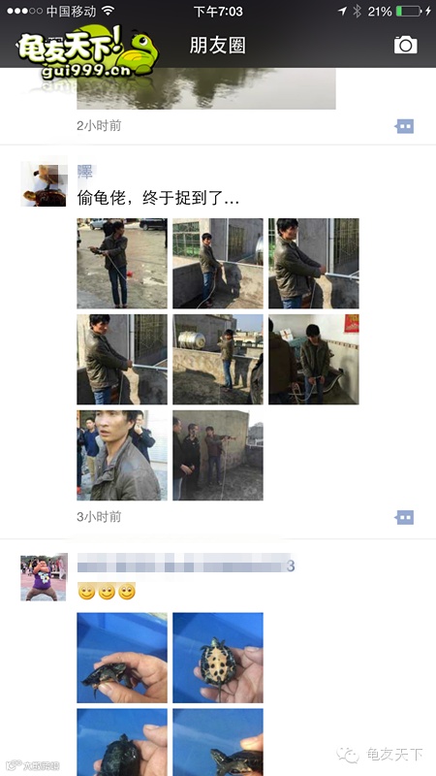Open comment menu for the 2小时前 post
Image resolution: width=436 pixels, height=776 pixels.
[x=405, y=127]
